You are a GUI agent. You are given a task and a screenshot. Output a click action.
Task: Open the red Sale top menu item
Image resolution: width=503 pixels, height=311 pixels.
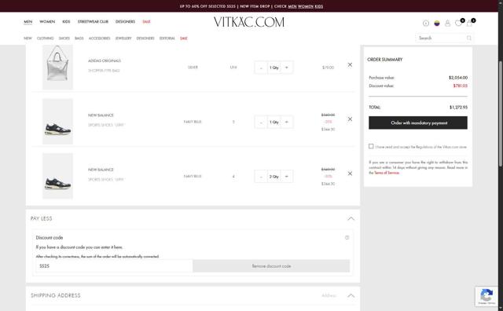pos(146,21)
